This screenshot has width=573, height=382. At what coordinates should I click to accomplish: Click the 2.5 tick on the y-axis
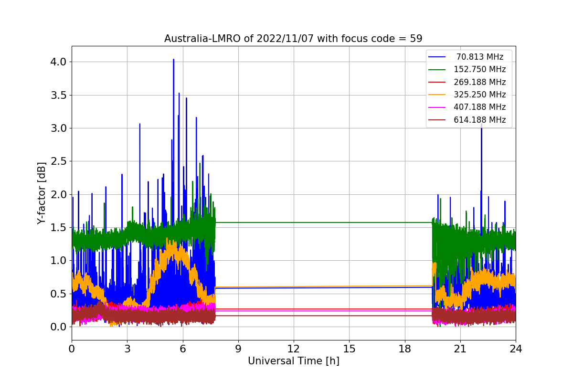(x=59, y=161)
